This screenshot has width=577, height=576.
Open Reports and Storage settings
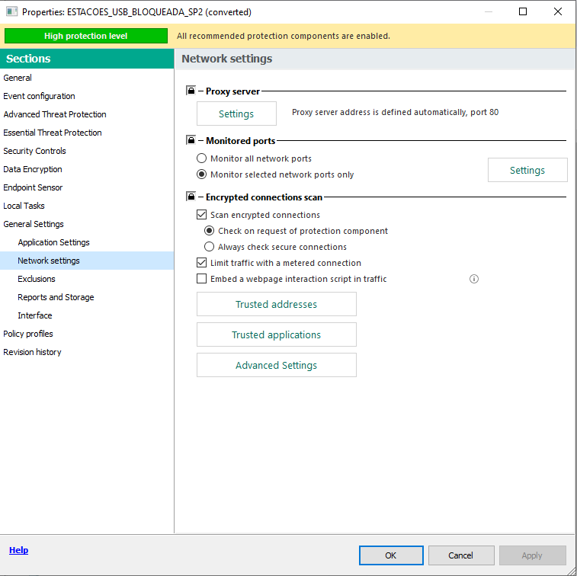pyautogui.click(x=56, y=297)
